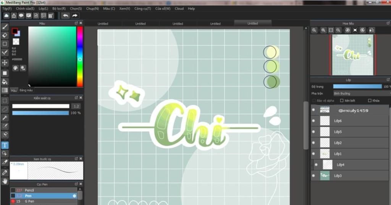Switch to the first Untitled document tab
This screenshot has width=391, height=205.
click(x=103, y=24)
